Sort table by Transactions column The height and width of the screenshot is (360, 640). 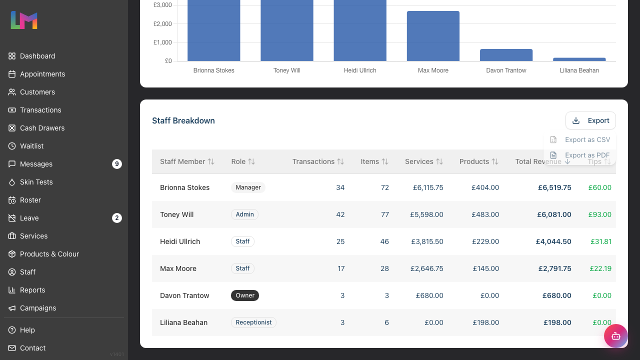click(x=318, y=161)
